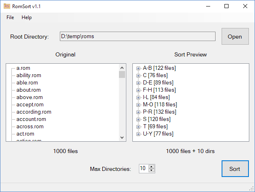Select ability.rom in the Original list
Screen dimensions: 255x192
pos(29,76)
